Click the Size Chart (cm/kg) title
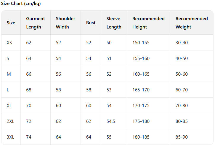The width and height of the screenshot is (215, 146). [21, 4]
